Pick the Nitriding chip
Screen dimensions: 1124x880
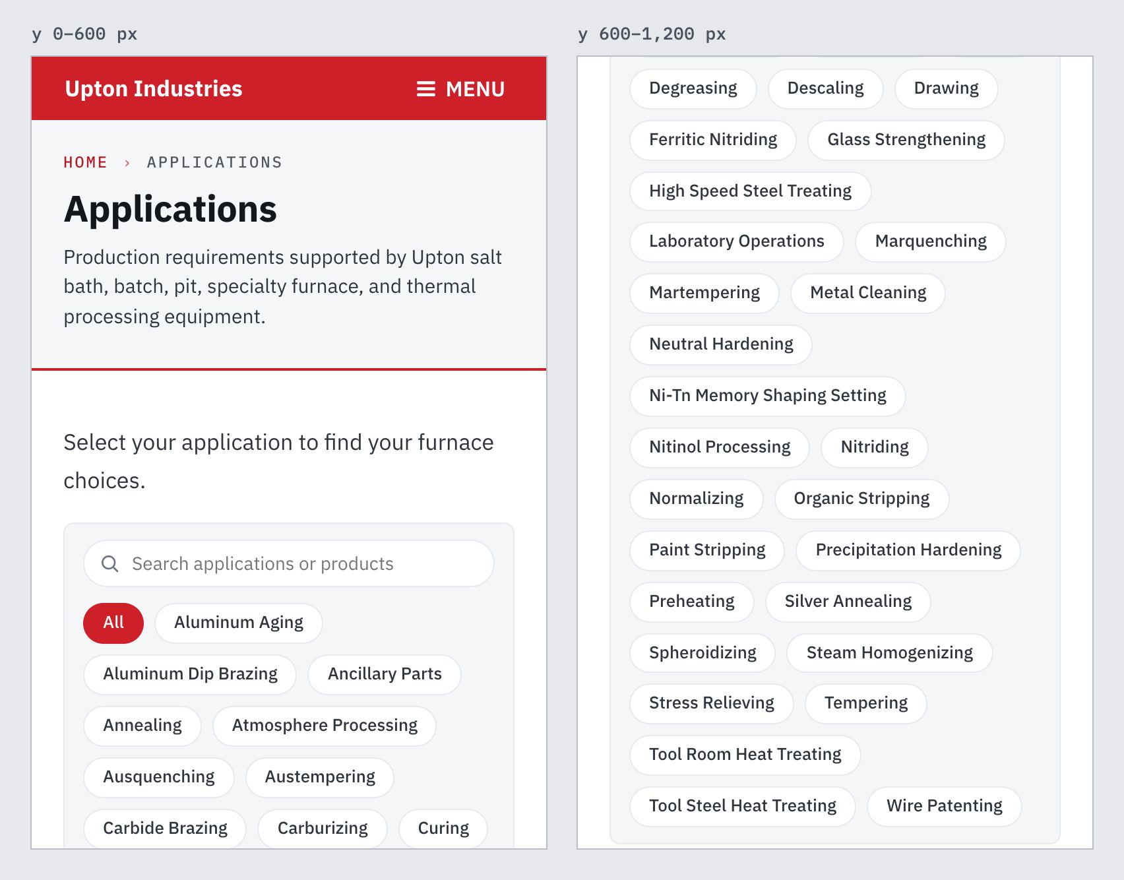[875, 447]
